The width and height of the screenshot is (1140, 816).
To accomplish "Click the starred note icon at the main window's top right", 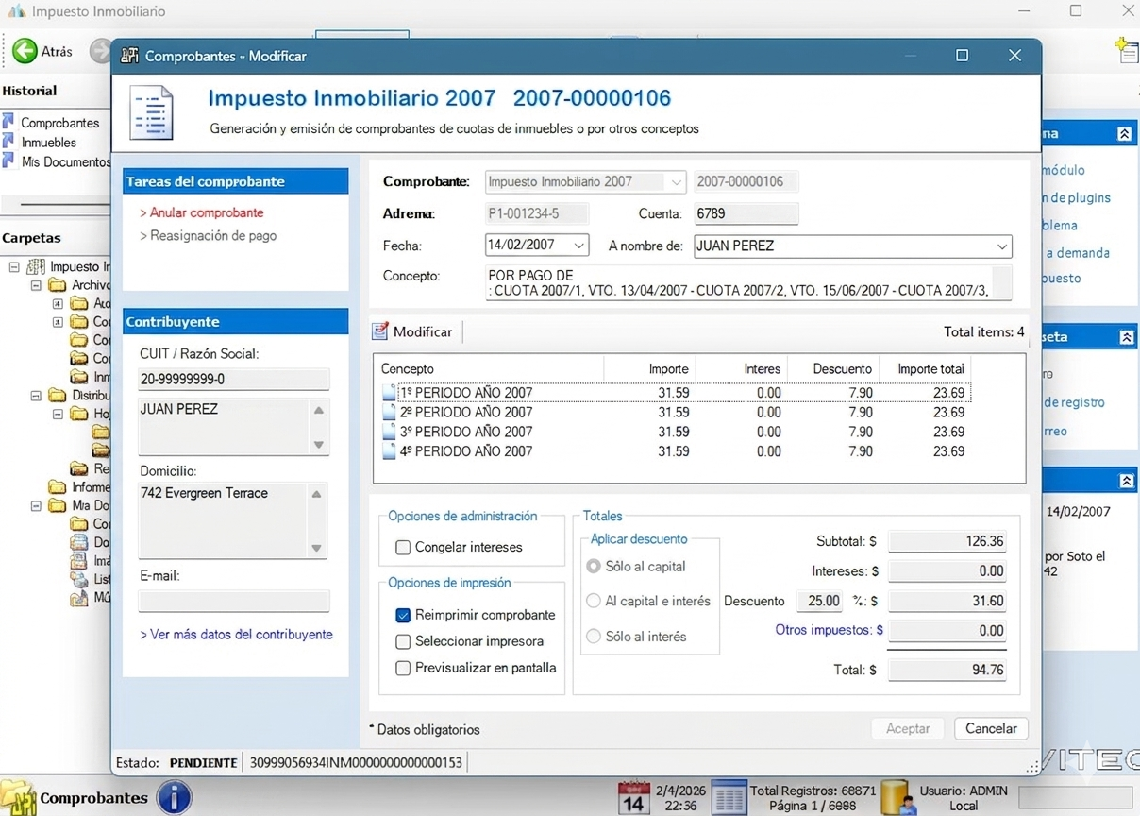I will 1127,50.
